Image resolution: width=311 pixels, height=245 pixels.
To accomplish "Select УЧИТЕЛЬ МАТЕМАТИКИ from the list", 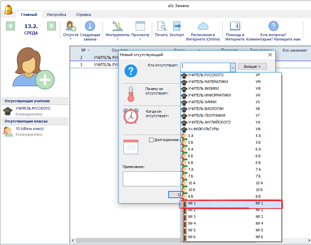I will (x=207, y=82).
